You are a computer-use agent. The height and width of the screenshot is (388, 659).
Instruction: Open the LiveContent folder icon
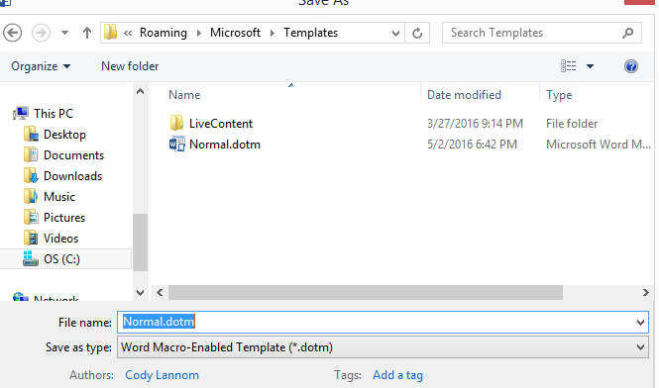tap(176, 124)
